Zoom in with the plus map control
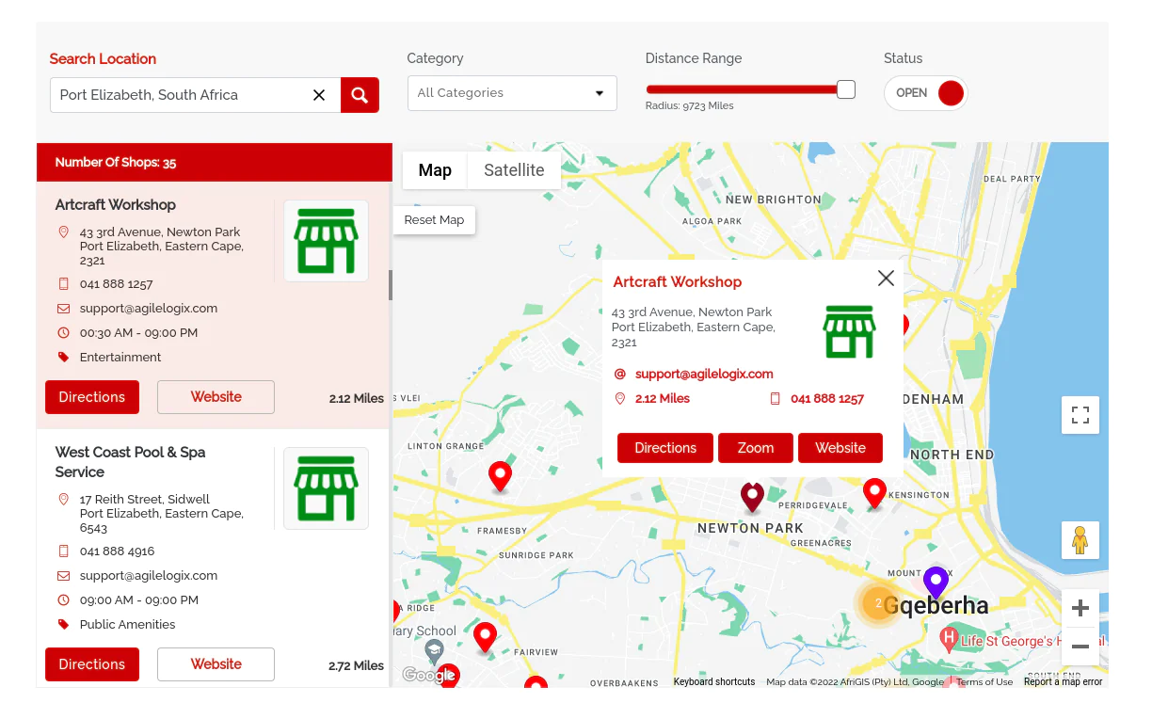Screen dimensions: 1152x719 [x=1080, y=608]
